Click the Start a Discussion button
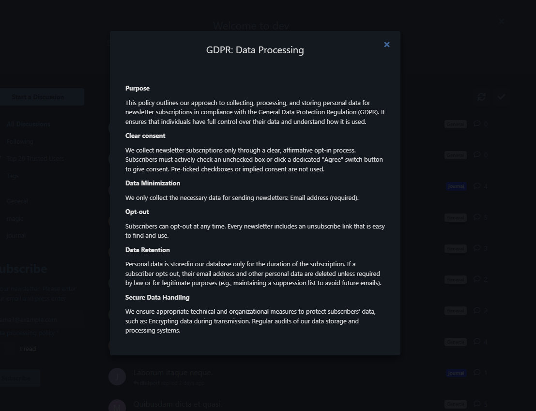 [38, 97]
